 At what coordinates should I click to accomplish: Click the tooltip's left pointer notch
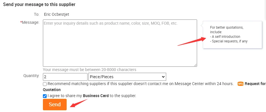(202, 25)
